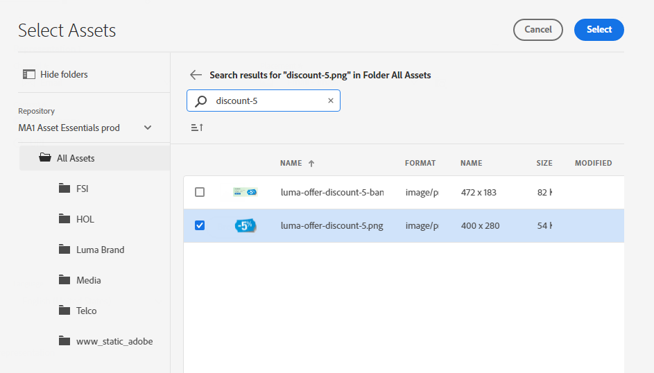Click the FSI folder icon

[x=64, y=189]
